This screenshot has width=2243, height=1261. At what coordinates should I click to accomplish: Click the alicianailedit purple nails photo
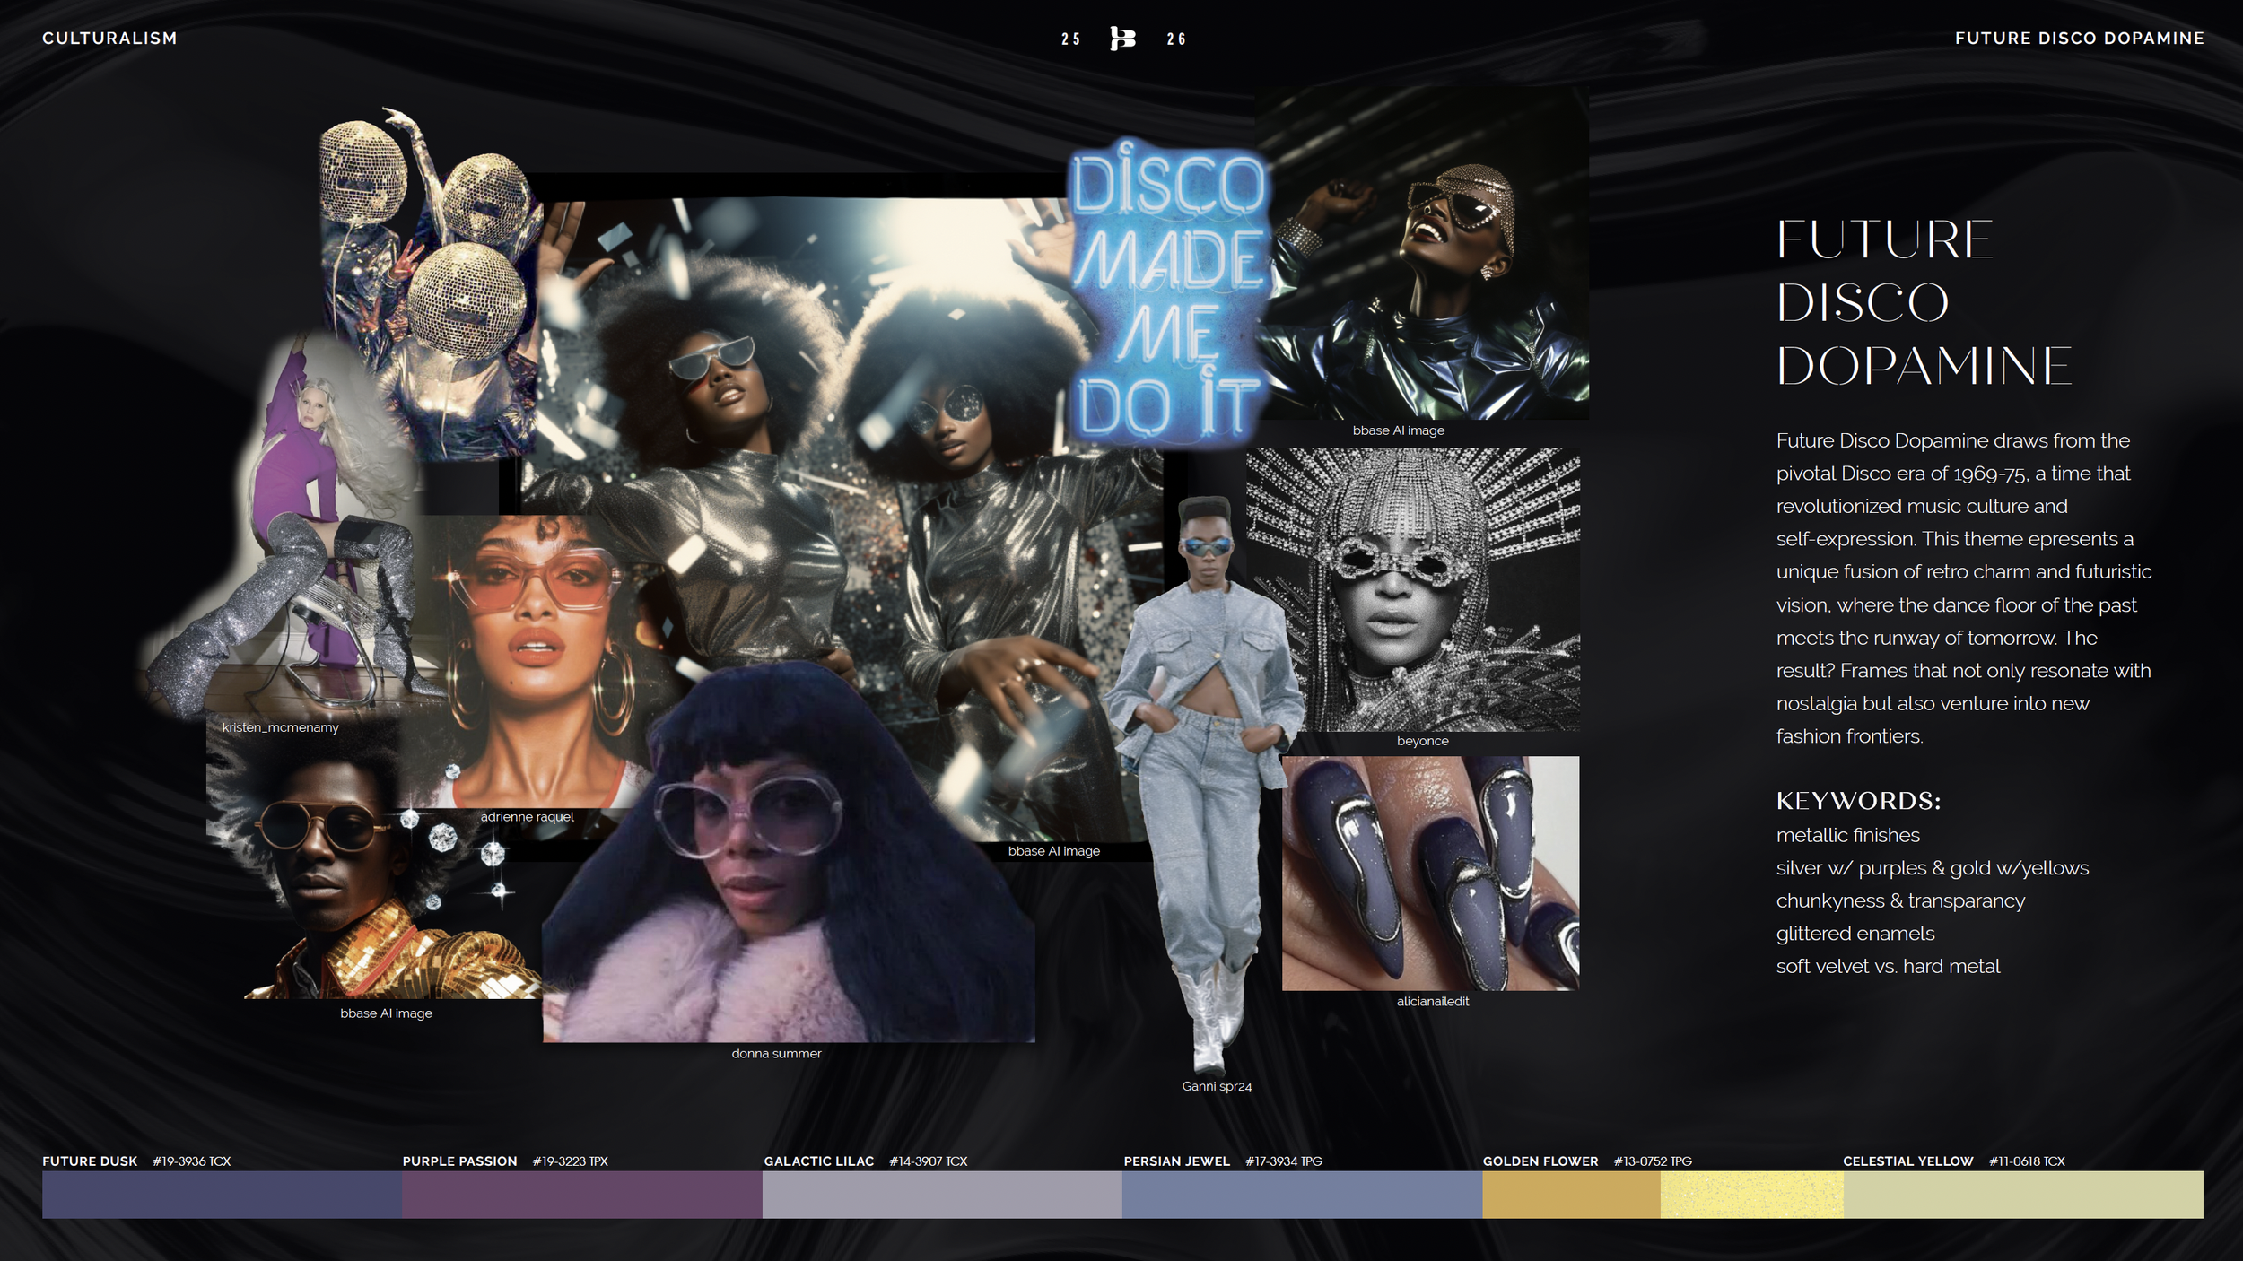tap(1431, 873)
